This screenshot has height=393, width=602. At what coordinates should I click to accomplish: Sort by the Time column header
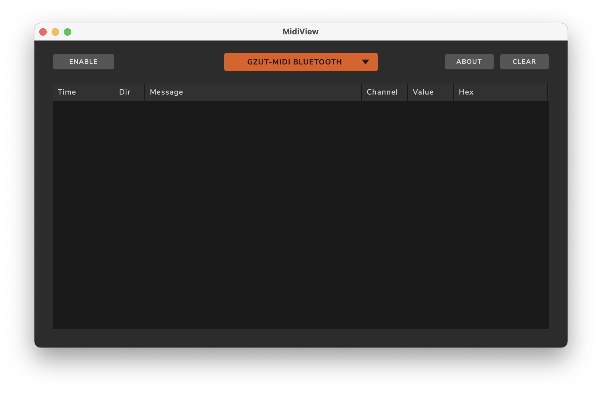[83, 92]
